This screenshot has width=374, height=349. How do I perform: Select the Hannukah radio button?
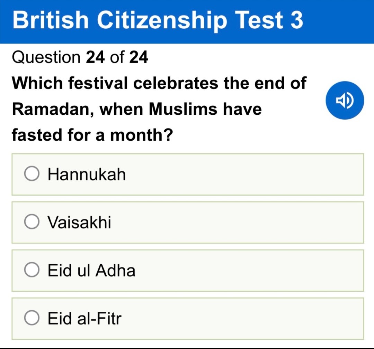pyautogui.click(x=32, y=174)
